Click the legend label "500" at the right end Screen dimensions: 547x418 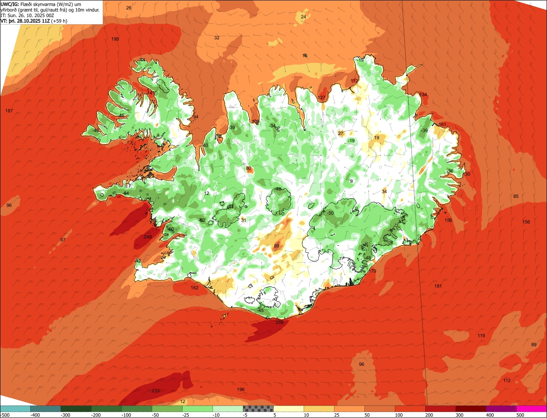[520, 415]
